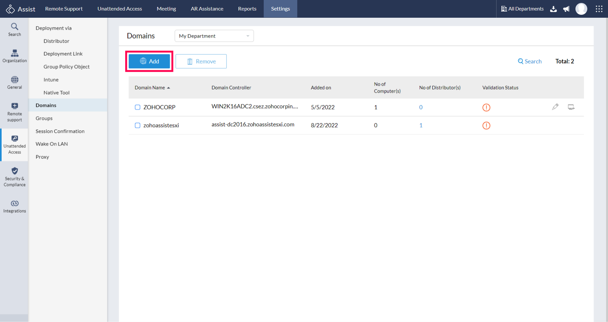Click the validation warning icon for zohoassistesxi
608x322 pixels.
[x=486, y=125]
